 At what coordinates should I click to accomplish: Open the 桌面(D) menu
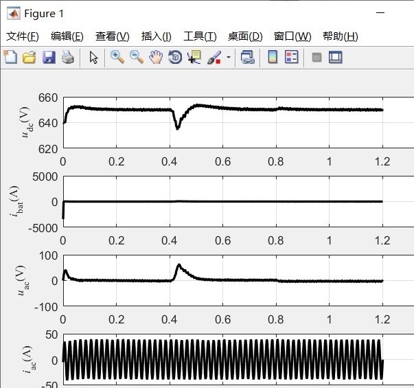(x=245, y=36)
